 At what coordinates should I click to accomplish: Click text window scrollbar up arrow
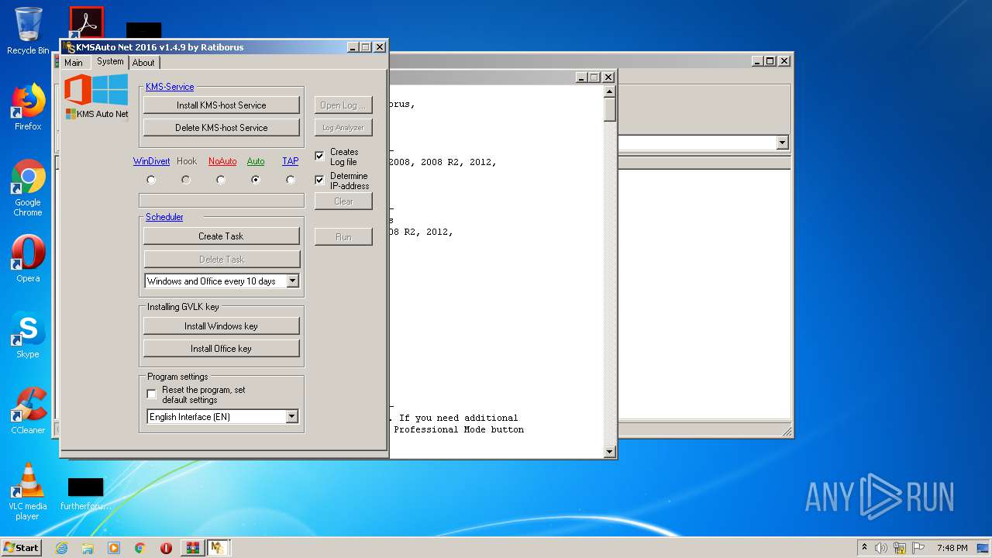609,92
